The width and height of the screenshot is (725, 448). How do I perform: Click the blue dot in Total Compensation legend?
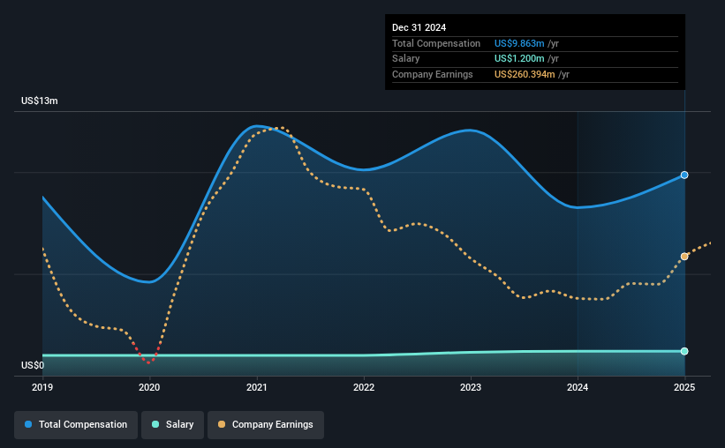(28, 424)
